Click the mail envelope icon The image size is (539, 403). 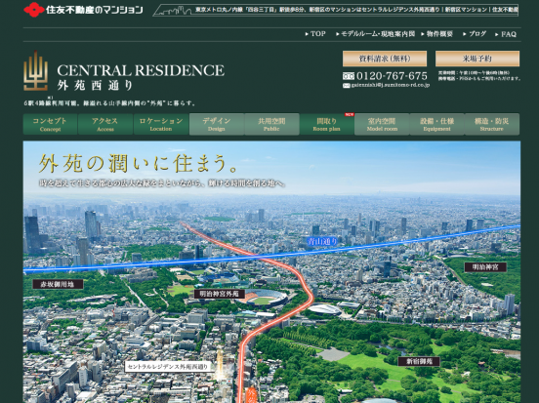pyautogui.click(x=347, y=86)
